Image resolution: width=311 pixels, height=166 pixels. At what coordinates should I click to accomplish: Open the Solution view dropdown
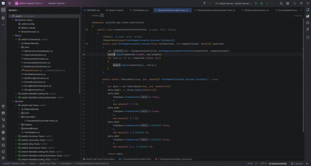point(14,10)
